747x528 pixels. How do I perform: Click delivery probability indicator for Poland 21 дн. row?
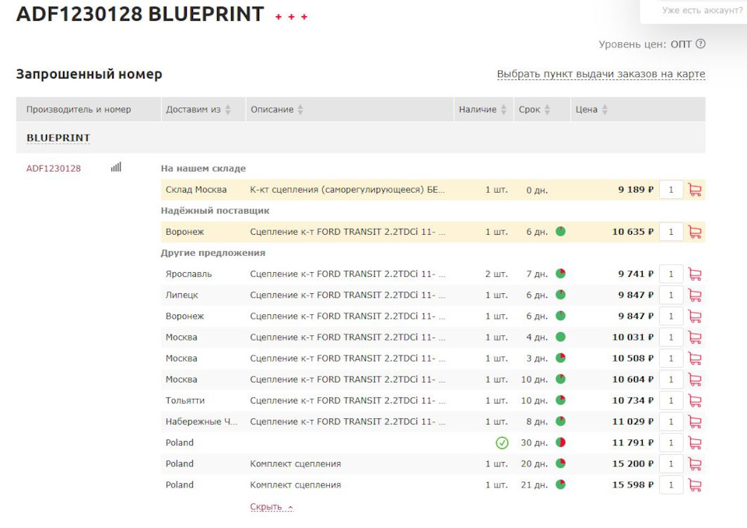(x=561, y=484)
